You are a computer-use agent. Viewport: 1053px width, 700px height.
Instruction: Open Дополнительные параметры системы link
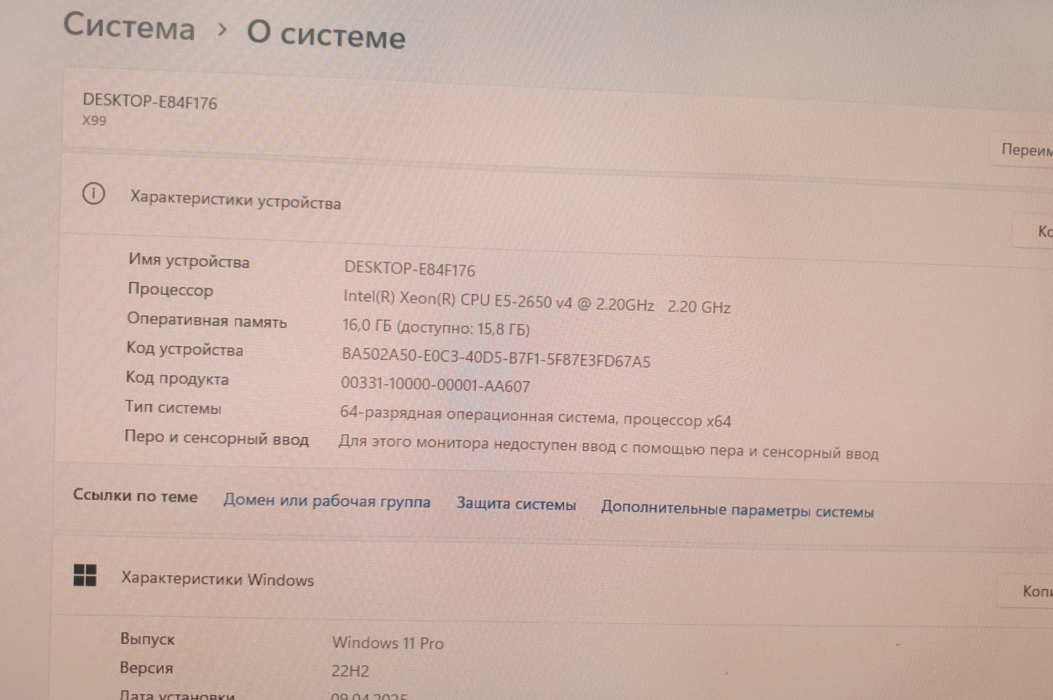737,509
